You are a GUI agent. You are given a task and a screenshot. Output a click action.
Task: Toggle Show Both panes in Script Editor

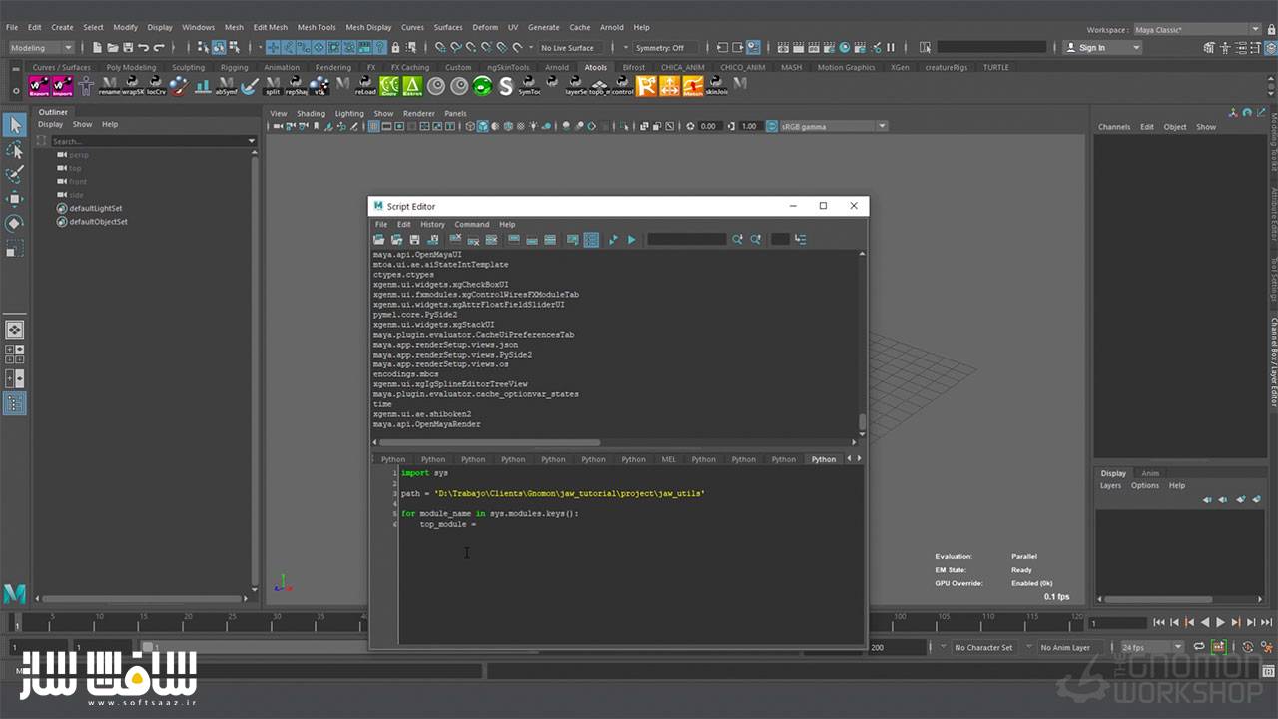550,240
